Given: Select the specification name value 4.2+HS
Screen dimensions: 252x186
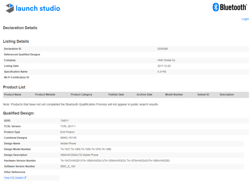Looking at the screenshot, I should [162, 71].
